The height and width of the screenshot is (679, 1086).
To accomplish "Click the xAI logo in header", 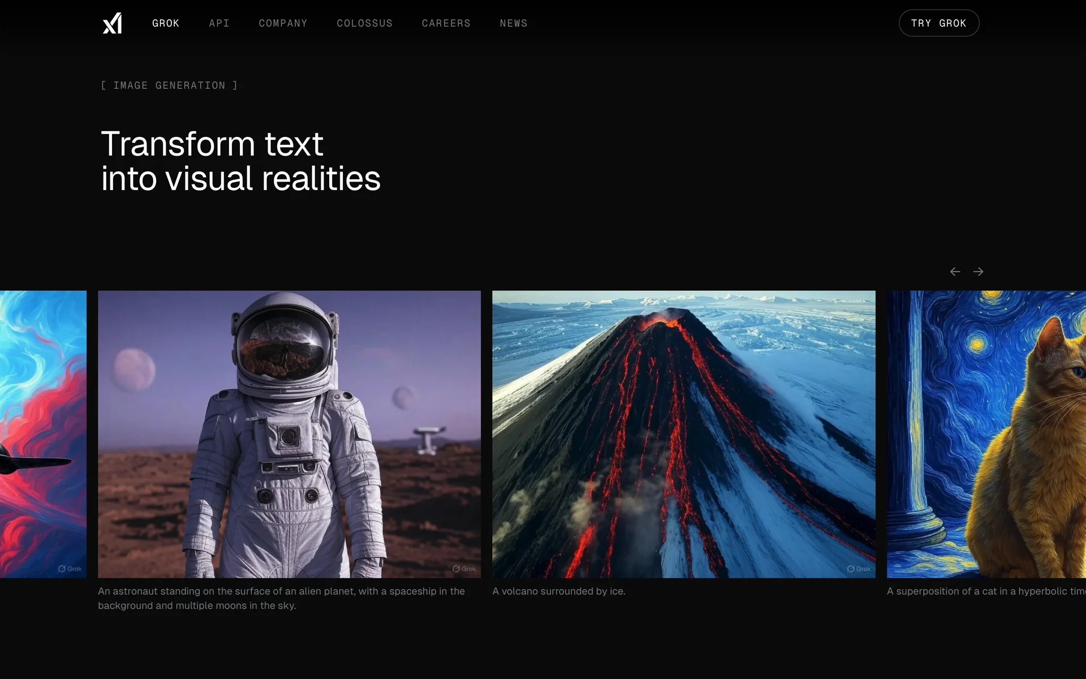I will tap(112, 23).
